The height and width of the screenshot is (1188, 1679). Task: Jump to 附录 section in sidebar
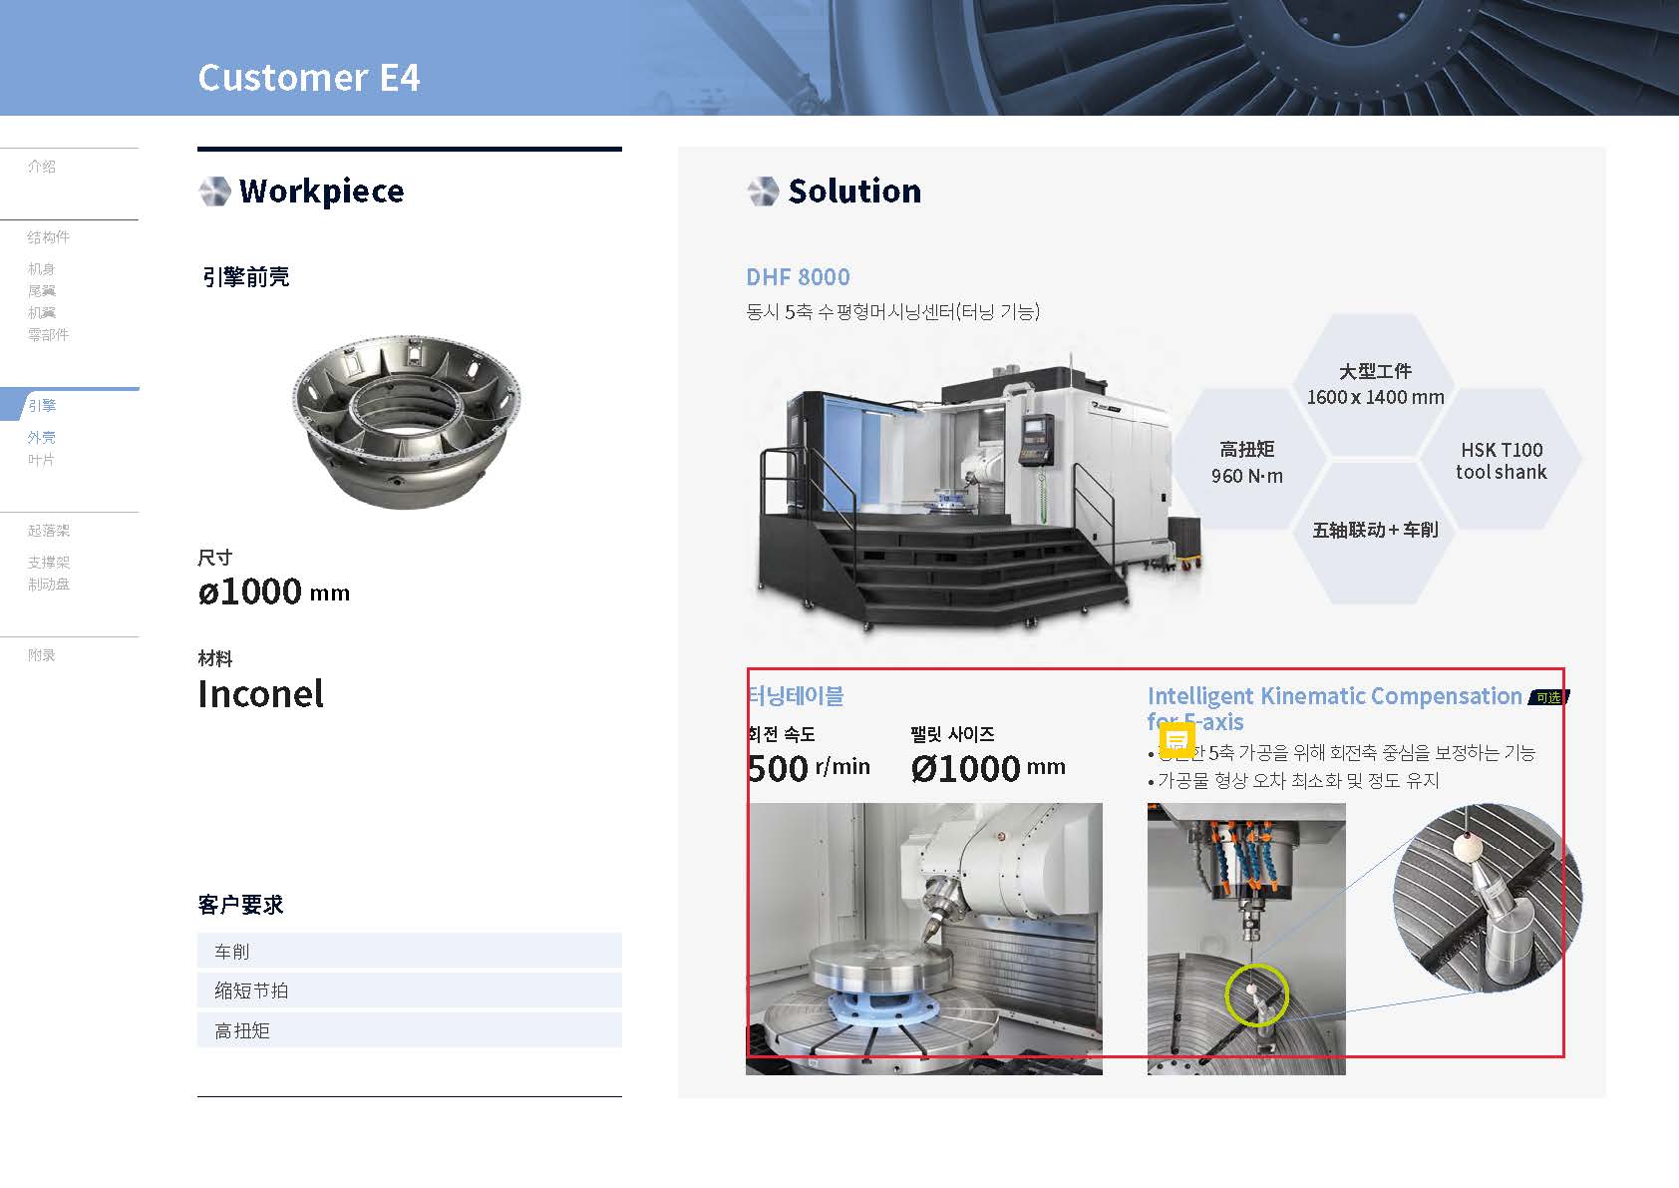[42, 655]
